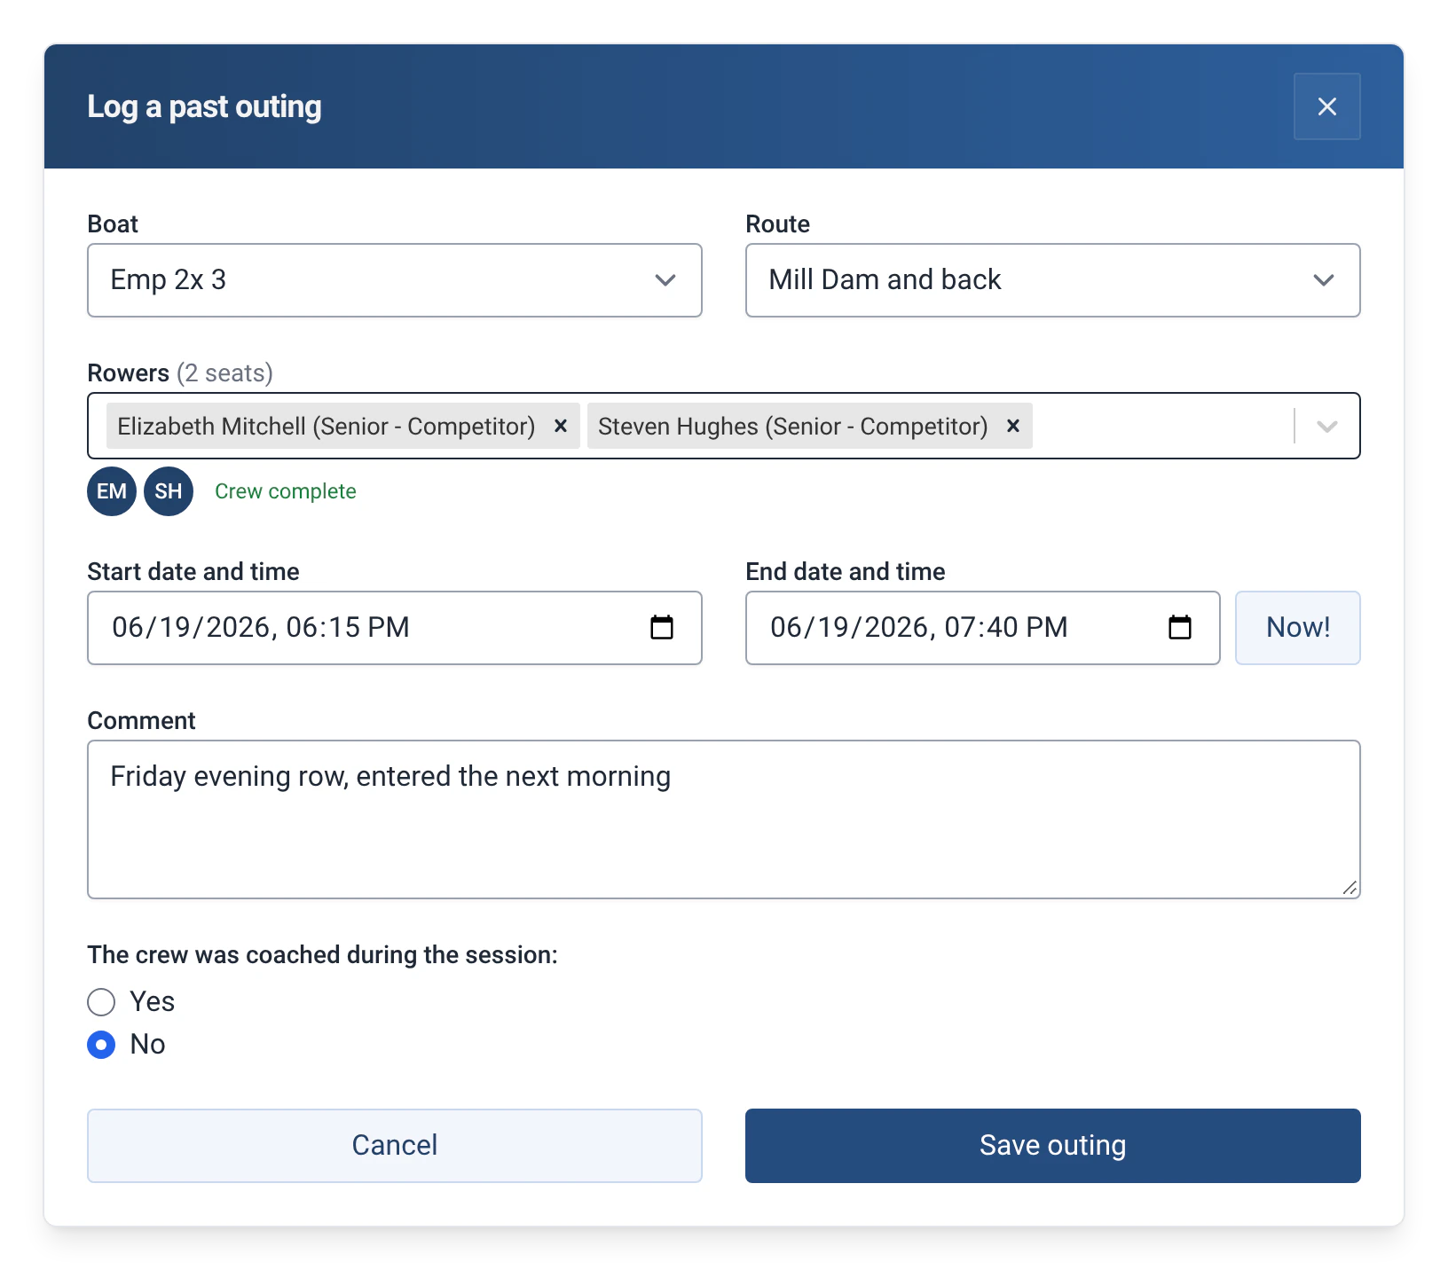Select Yes for crew was coached
Image resolution: width=1448 pixels, height=1270 pixels.
(x=101, y=1002)
